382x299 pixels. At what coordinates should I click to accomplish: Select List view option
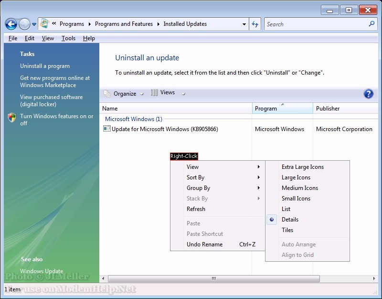tap(308, 209)
